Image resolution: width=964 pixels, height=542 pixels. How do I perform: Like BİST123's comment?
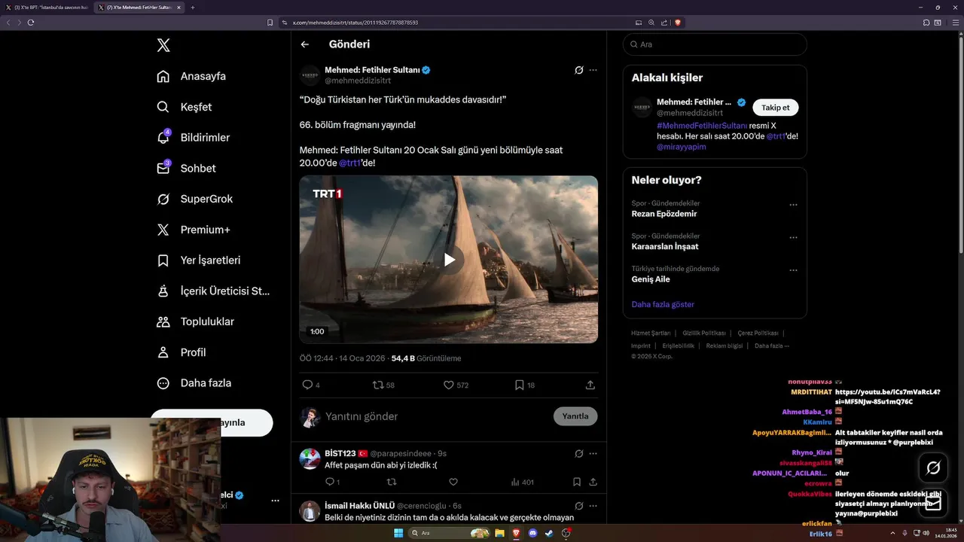pos(453,482)
